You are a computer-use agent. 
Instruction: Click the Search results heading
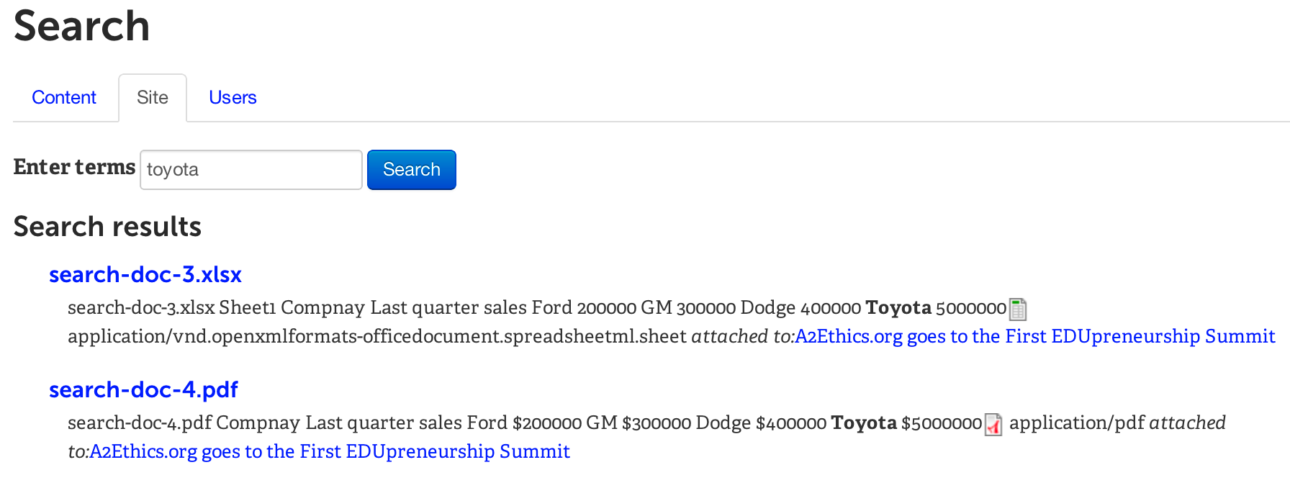(107, 227)
